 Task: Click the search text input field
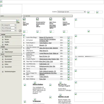9,20
